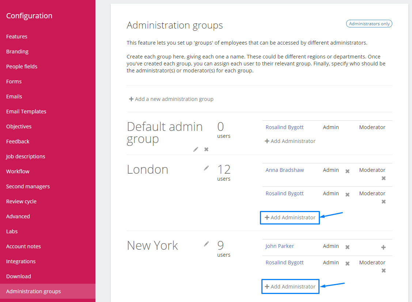Click Moderator label for Rosalind in Default group

pyautogui.click(x=372, y=127)
